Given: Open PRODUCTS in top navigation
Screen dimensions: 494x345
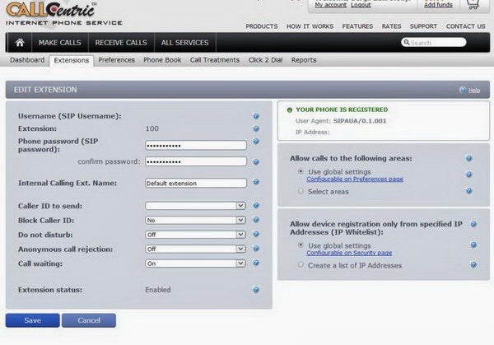Looking at the screenshot, I should [262, 26].
